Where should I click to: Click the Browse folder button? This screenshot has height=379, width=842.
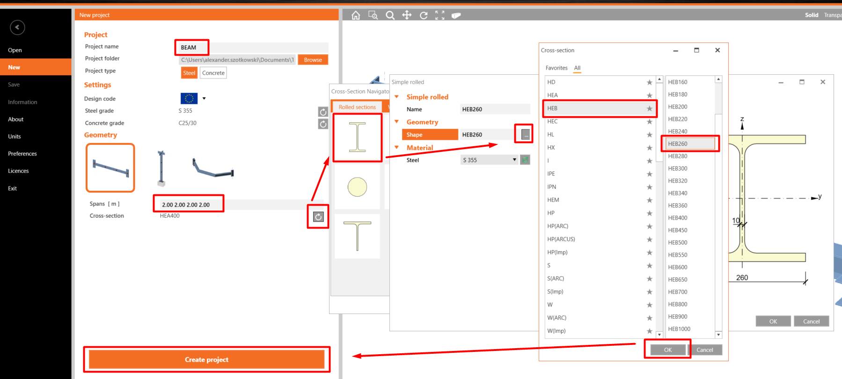point(313,60)
